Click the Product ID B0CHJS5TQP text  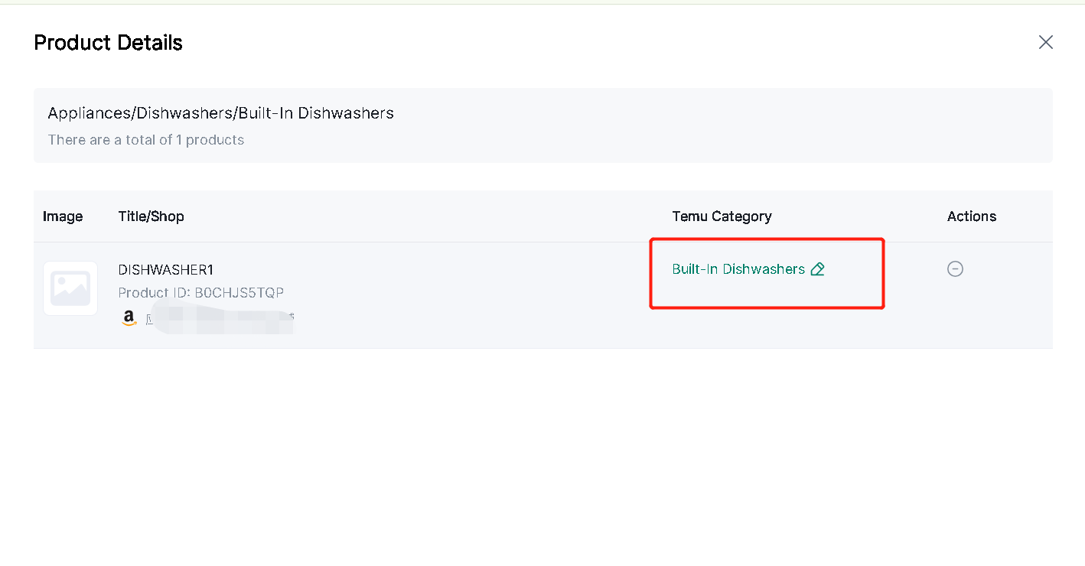pos(201,293)
